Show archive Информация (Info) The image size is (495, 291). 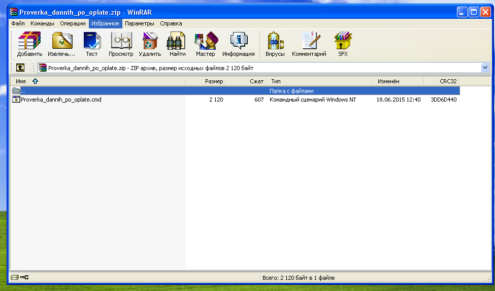(238, 44)
